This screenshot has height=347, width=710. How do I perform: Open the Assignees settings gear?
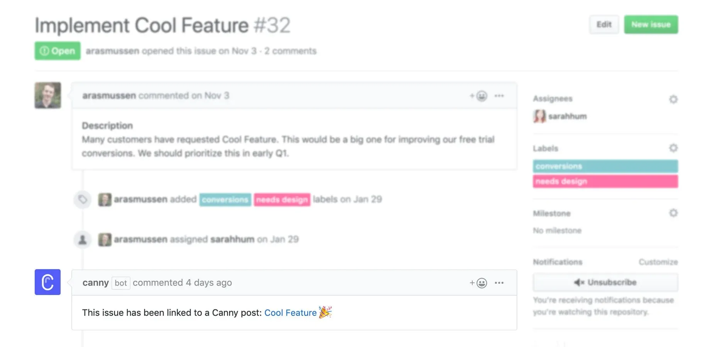(673, 99)
